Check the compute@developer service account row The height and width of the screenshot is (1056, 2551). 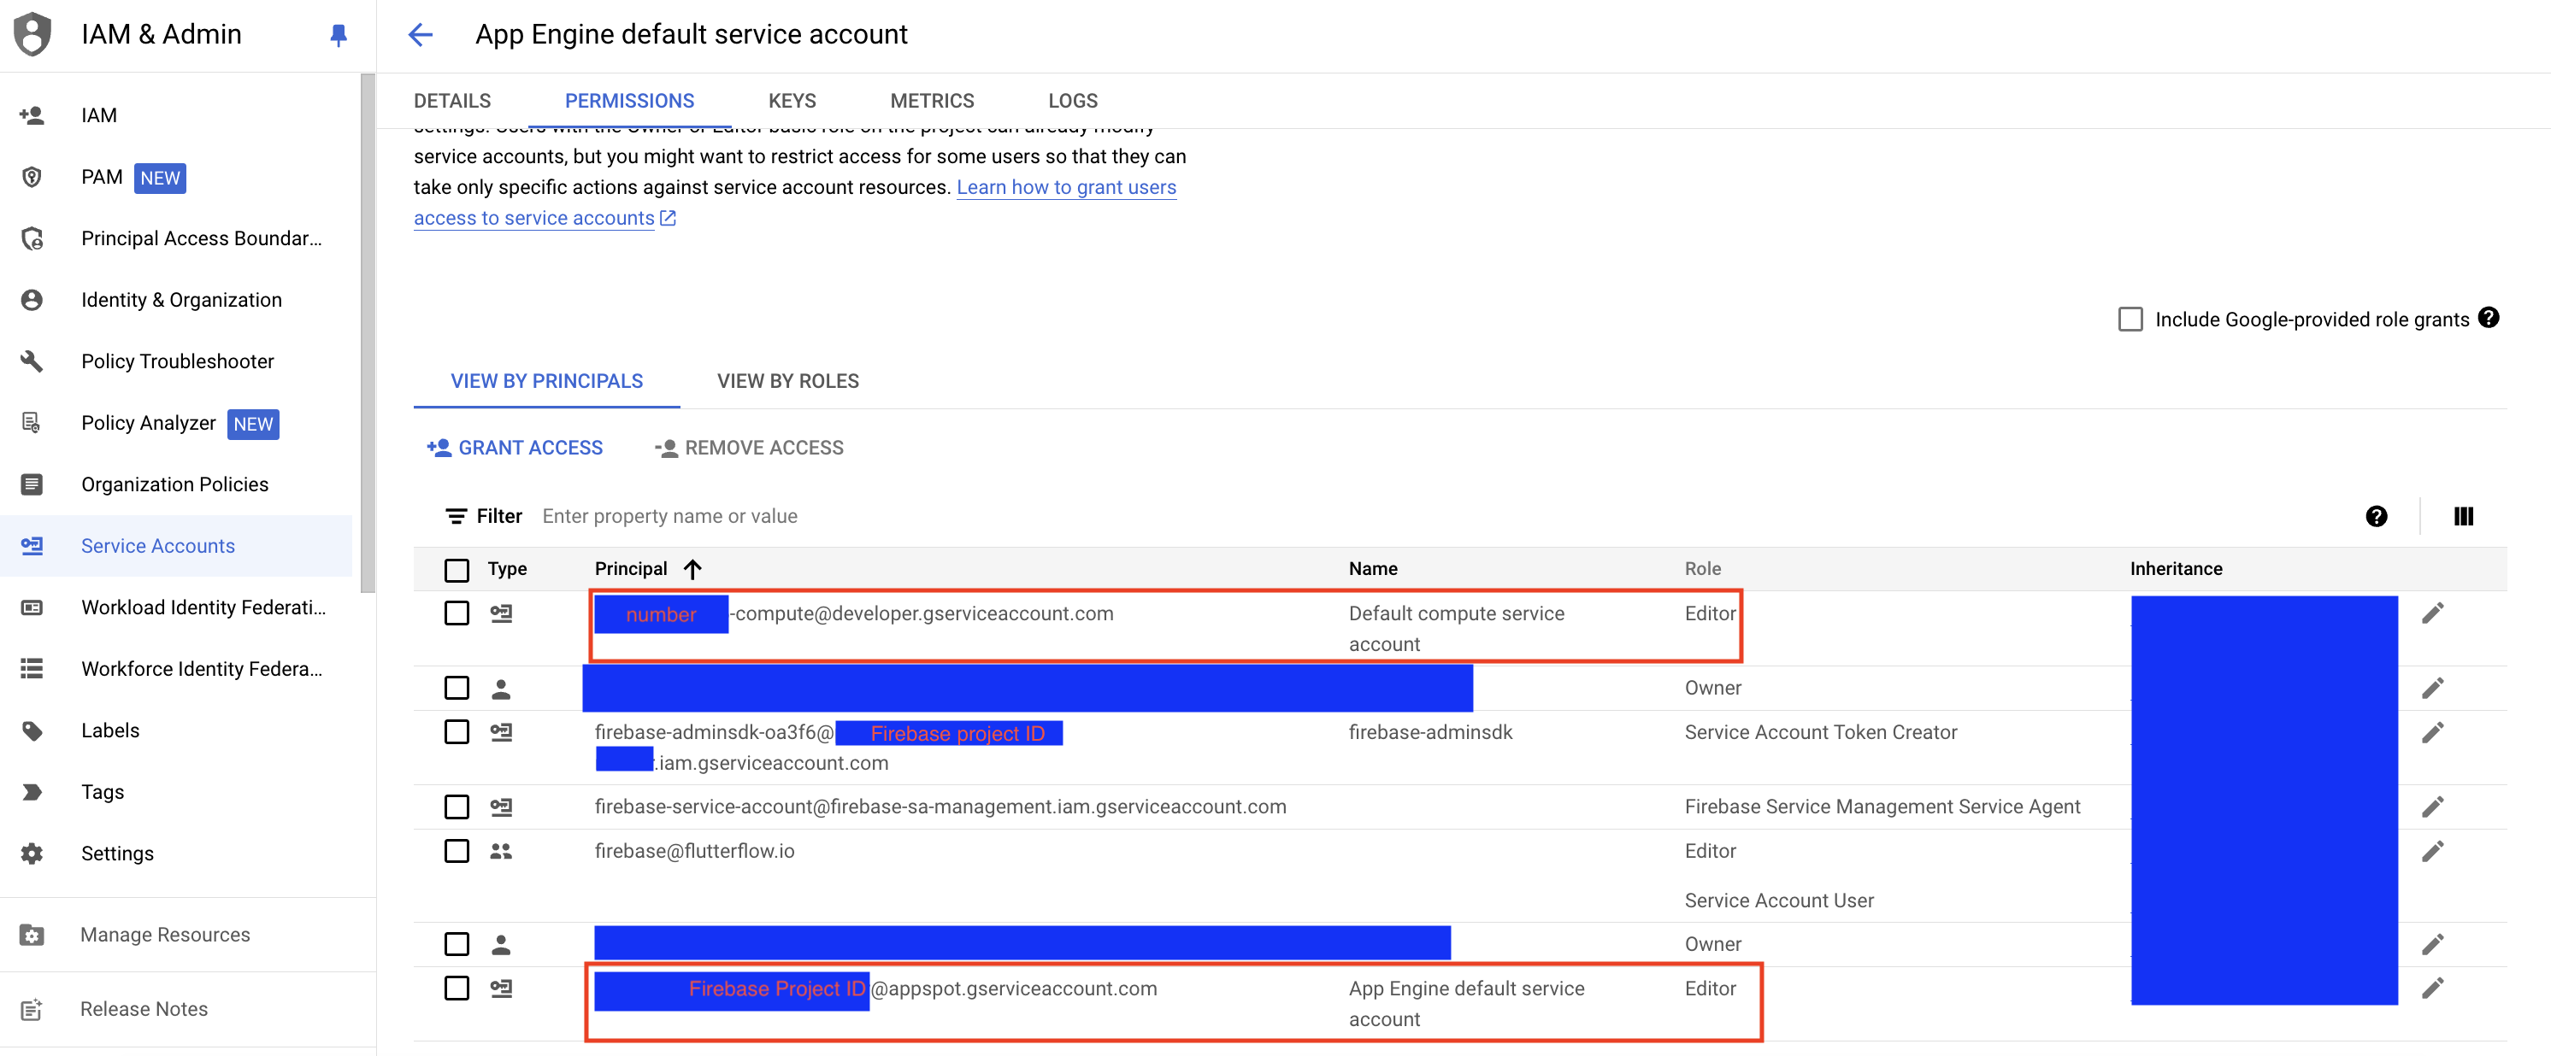[457, 613]
